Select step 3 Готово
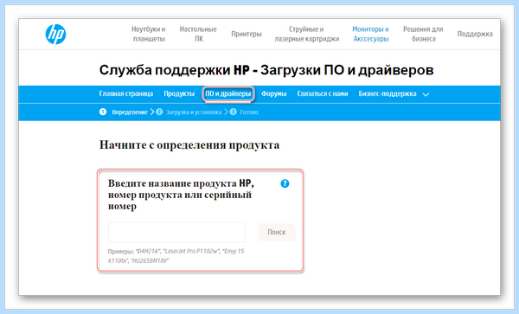This screenshot has width=519, height=314. coord(244,112)
